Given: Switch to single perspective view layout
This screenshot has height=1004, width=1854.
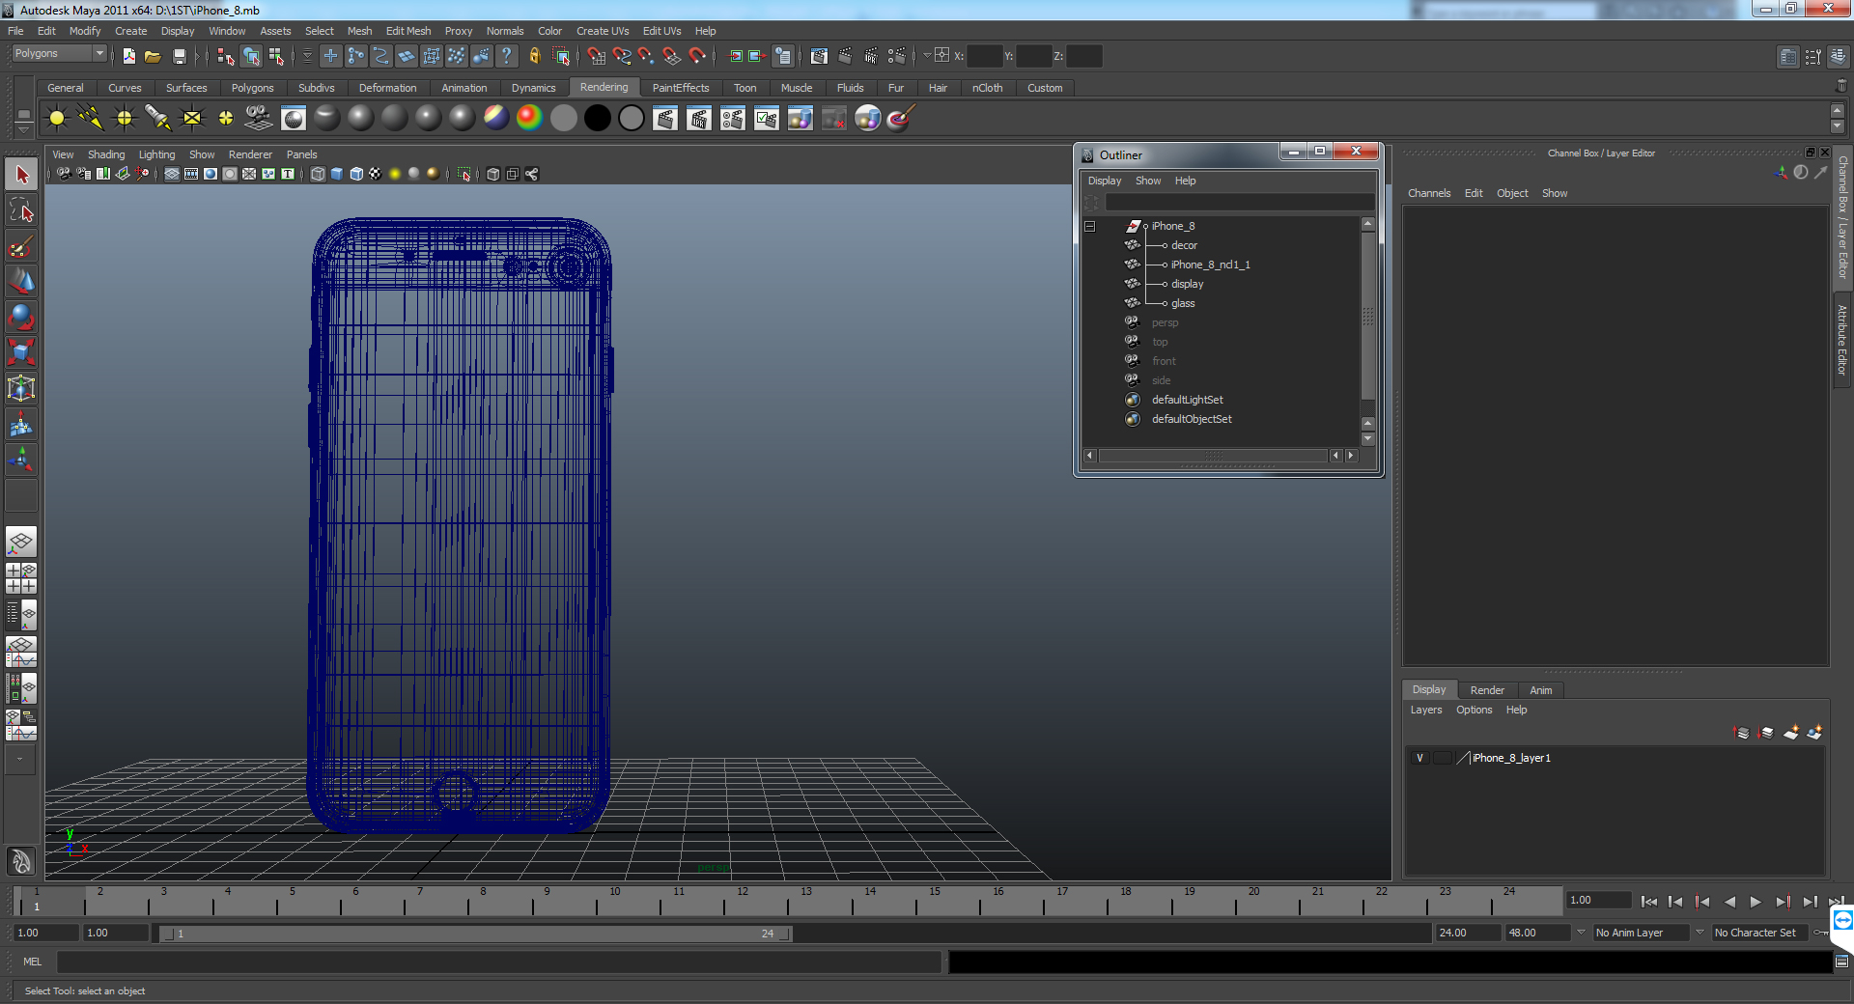Looking at the screenshot, I should point(21,541).
